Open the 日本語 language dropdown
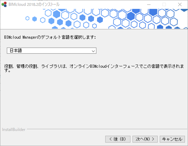Image resolution: width=188 pixels, height=146 pixels. [52, 51]
